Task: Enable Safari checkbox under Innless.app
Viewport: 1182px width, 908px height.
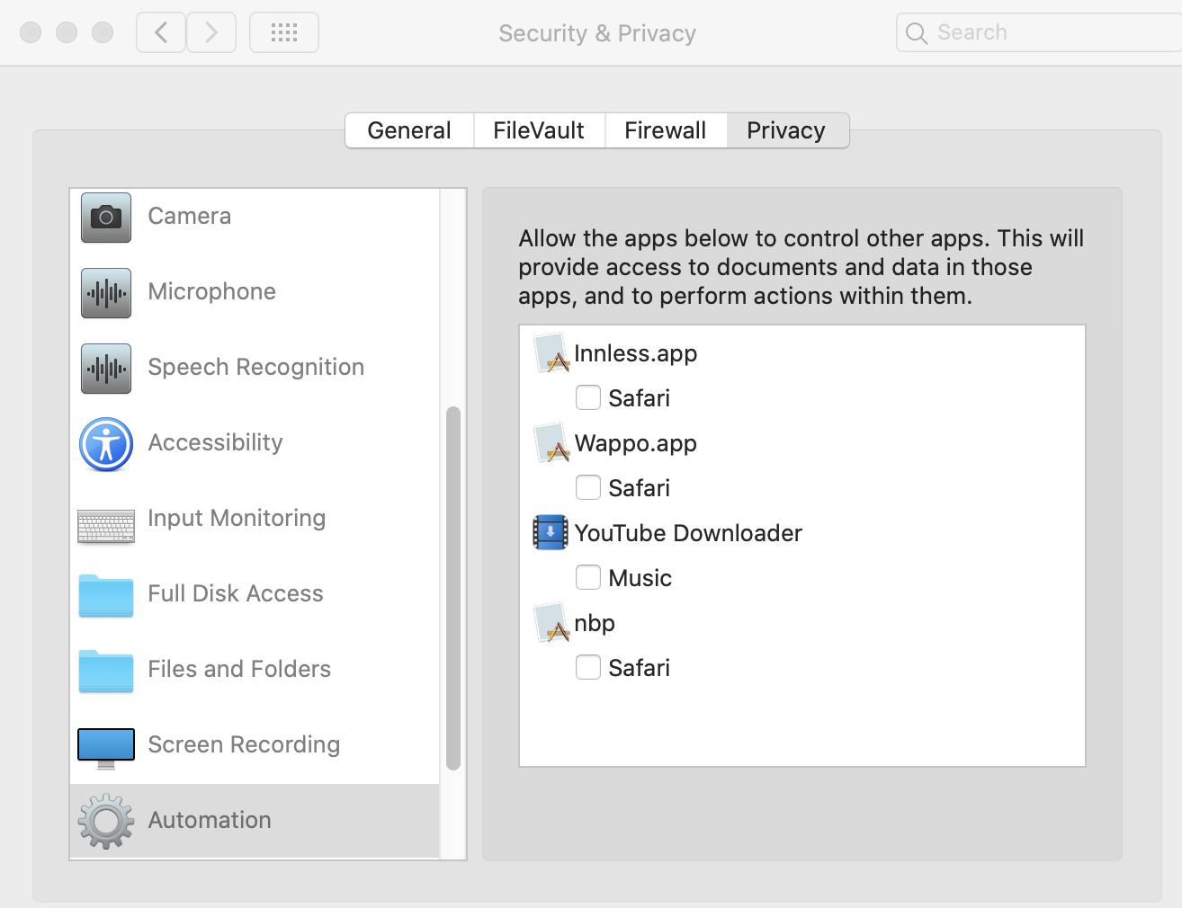Action: coord(588,397)
